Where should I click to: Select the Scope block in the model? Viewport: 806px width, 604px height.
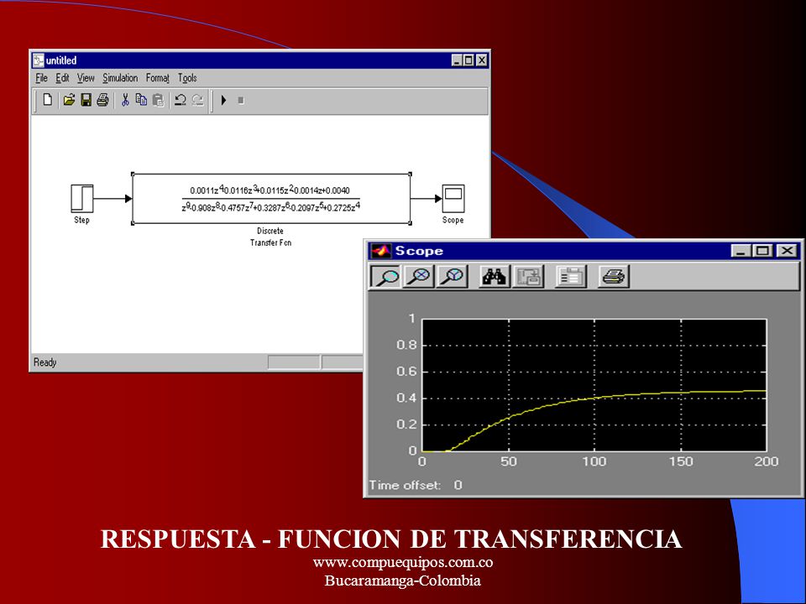point(453,199)
